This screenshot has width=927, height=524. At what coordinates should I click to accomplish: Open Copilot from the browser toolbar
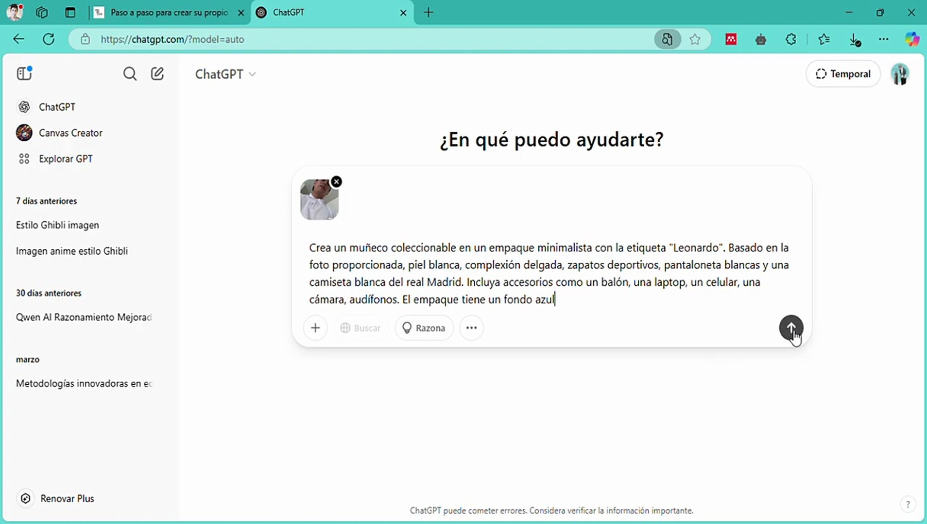pos(913,39)
